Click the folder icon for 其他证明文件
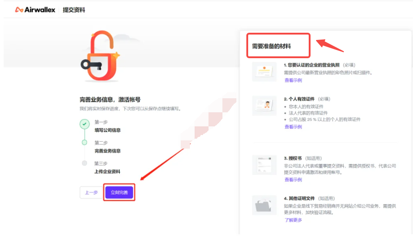Screen dimensions: 413x245 point(264,205)
